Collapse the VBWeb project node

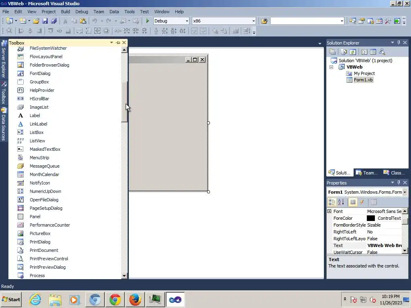click(x=331, y=67)
